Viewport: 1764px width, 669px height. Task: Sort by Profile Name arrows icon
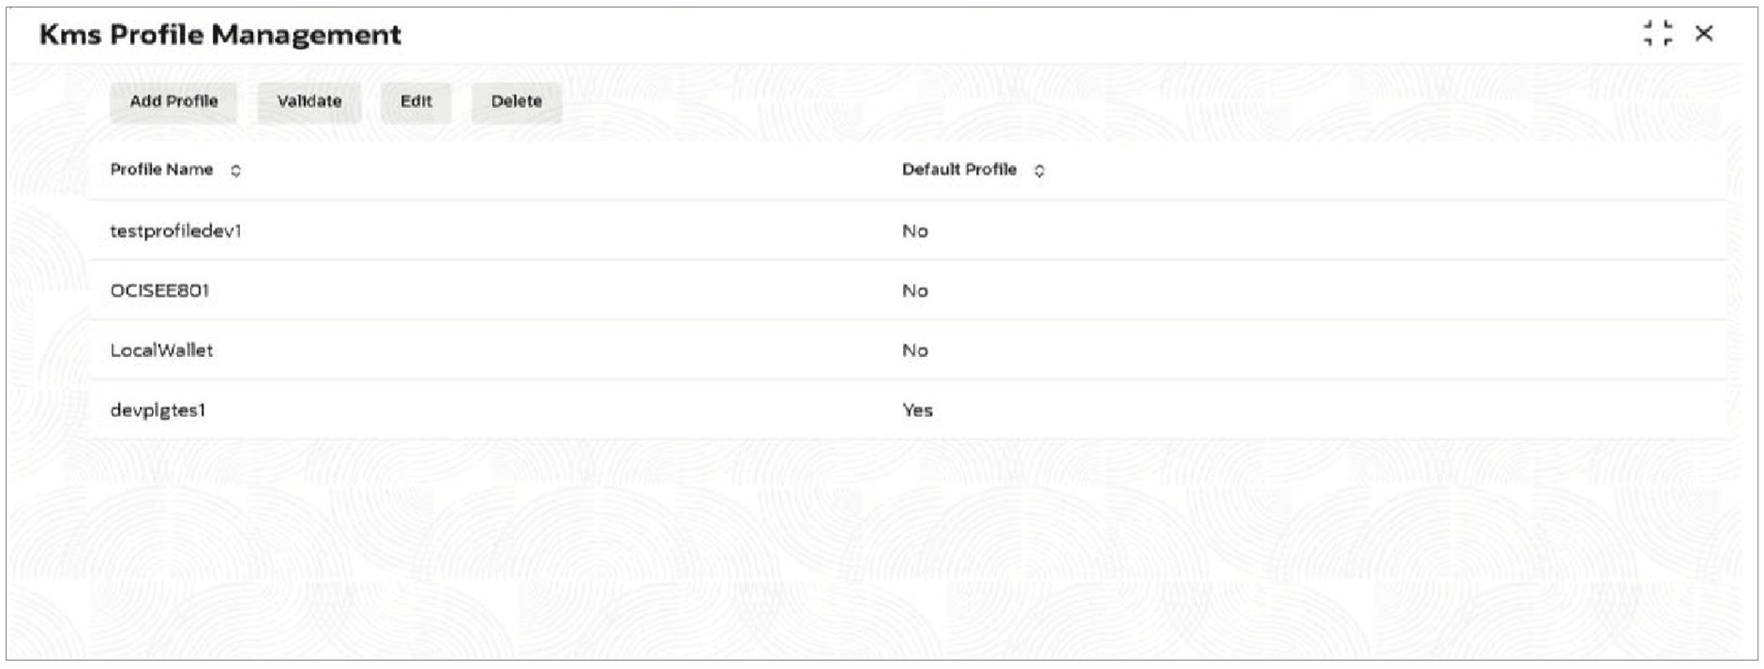[x=236, y=171]
